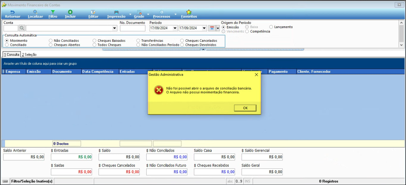Click the red error icon in dialog
The height and width of the screenshot is (185, 406).
click(x=159, y=90)
